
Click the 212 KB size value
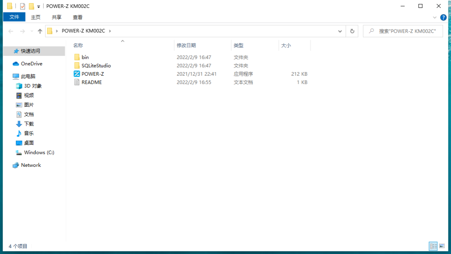coord(299,74)
